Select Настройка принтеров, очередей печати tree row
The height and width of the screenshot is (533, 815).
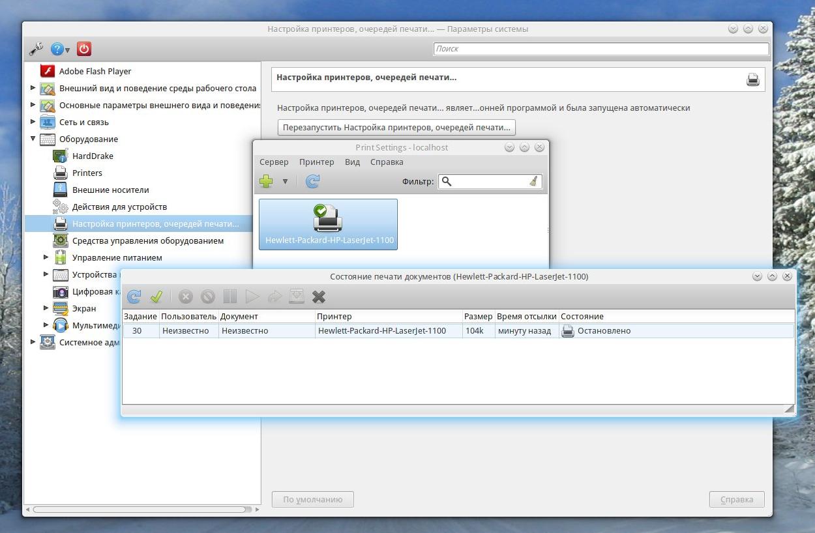tap(139, 223)
